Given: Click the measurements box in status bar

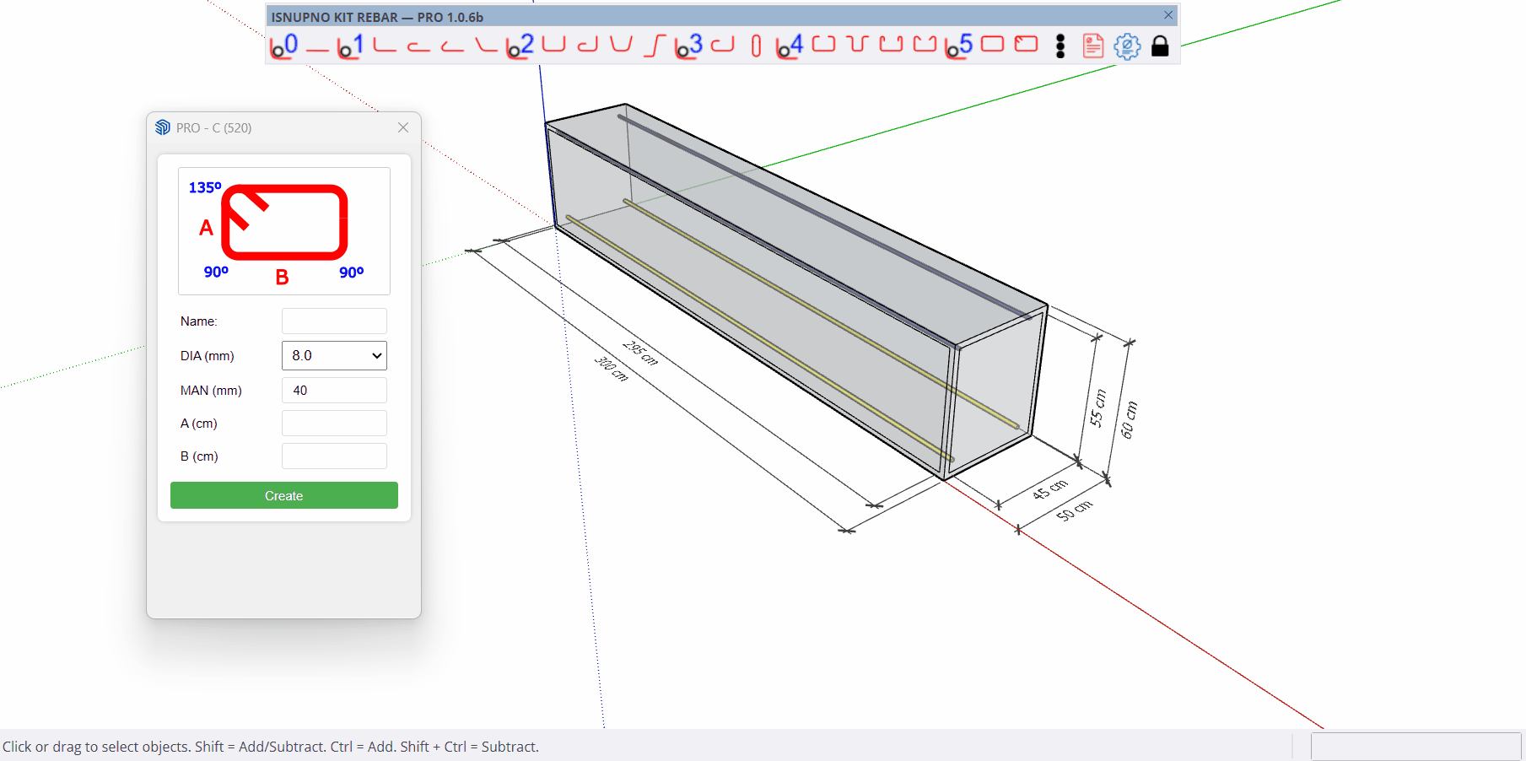Looking at the screenshot, I should [1415, 747].
